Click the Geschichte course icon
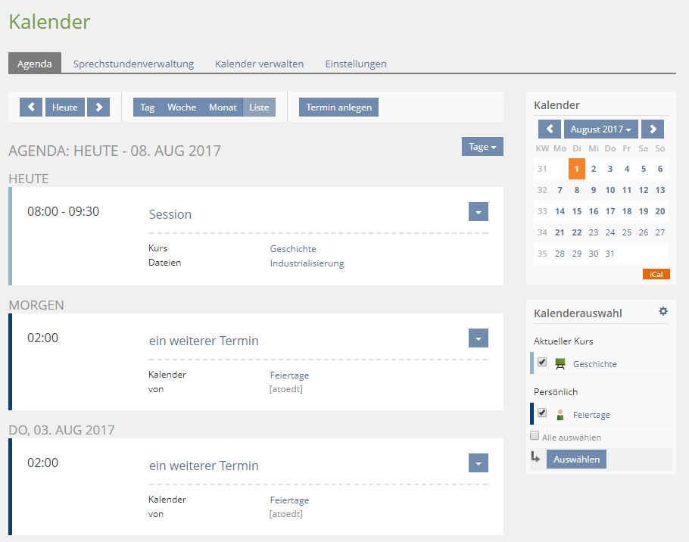 tap(560, 363)
